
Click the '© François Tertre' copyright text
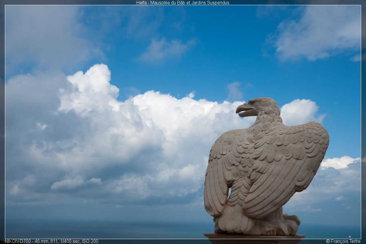point(343,241)
